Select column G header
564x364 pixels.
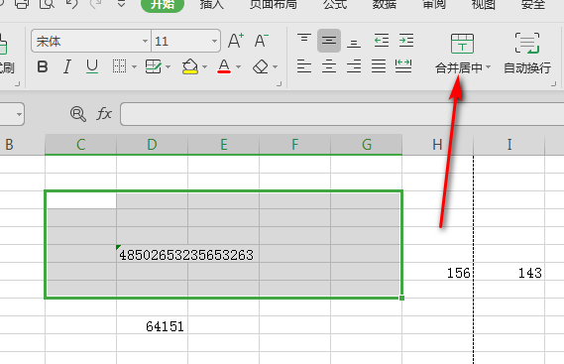(366, 145)
